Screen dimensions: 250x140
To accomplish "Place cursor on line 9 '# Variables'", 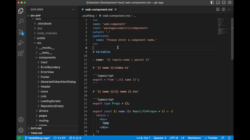I will pos(102,52).
